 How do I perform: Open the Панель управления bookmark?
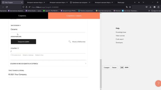pos(86,11)
